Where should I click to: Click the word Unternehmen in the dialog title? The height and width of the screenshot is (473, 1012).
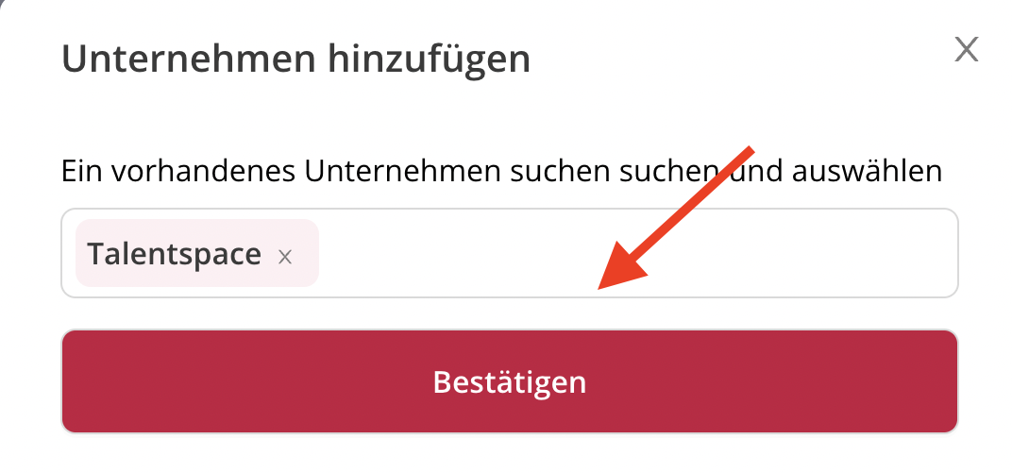(x=189, y=59)
